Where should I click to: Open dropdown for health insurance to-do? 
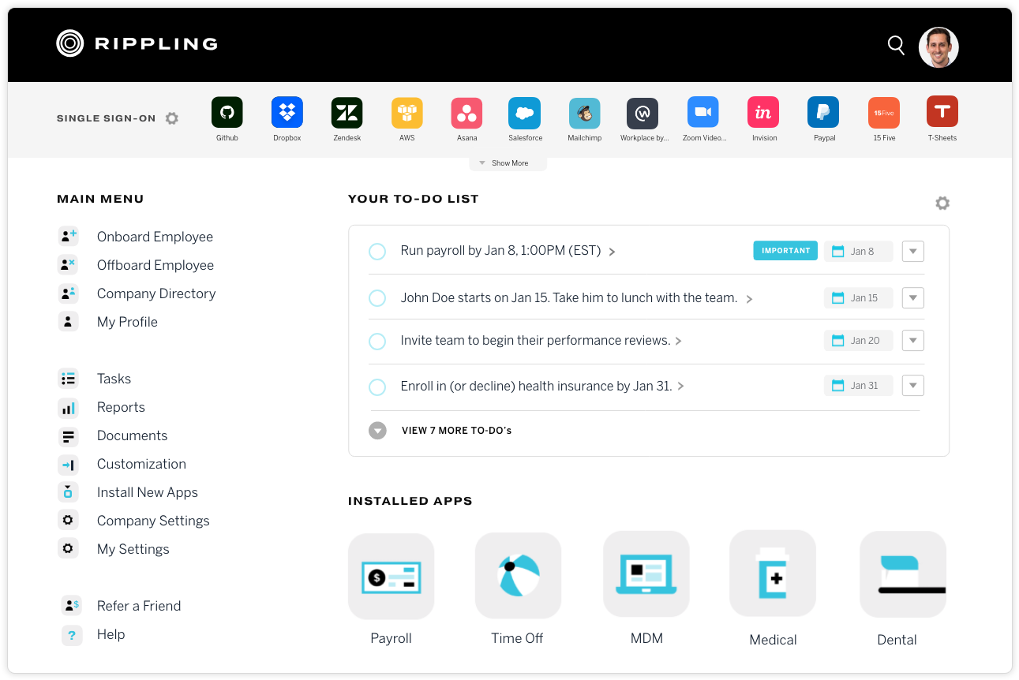point(913,385)
